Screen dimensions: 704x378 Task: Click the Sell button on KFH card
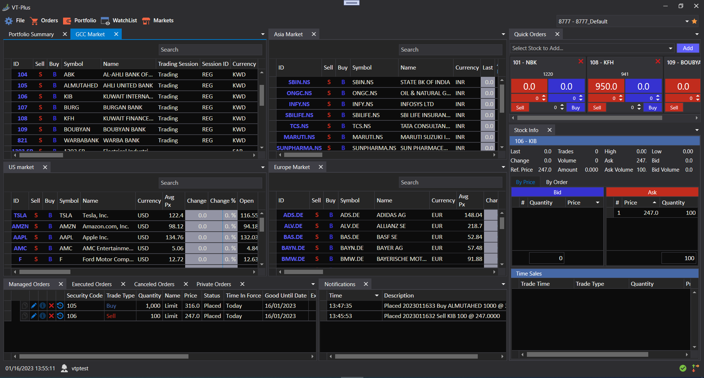[597, 108]
